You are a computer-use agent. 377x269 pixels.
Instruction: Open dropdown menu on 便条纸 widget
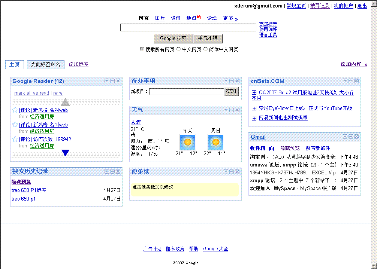click(226, 172)
